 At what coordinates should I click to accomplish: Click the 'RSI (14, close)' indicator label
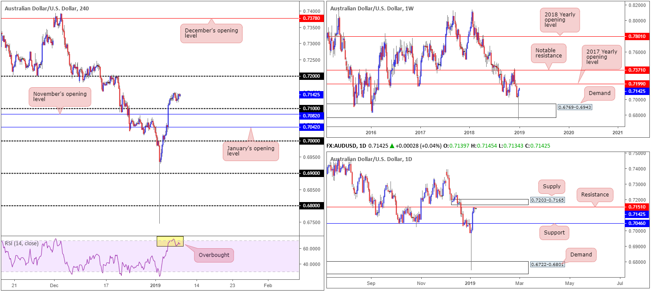pyautogui.click(x=22, y=244)
